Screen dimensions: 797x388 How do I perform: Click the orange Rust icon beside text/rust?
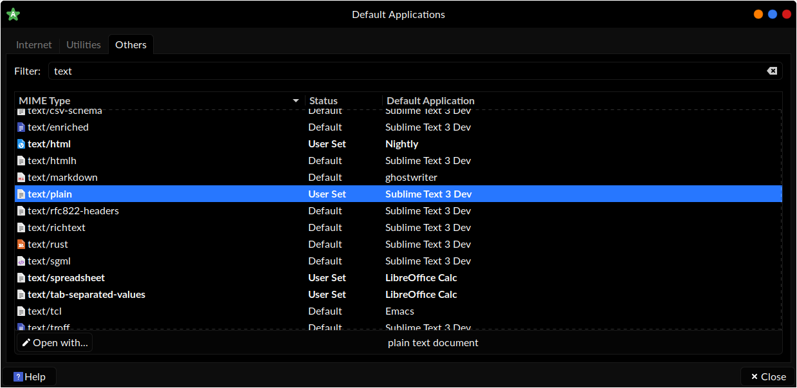pyautogui.click(x=21, y=245)
